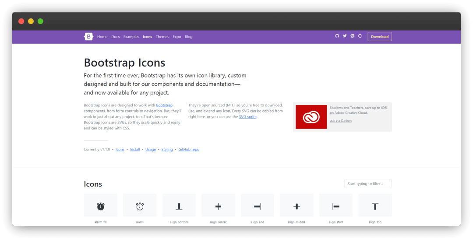Click the Bootstrap B logo
473x238 pixels.
[x=88, y=36]
